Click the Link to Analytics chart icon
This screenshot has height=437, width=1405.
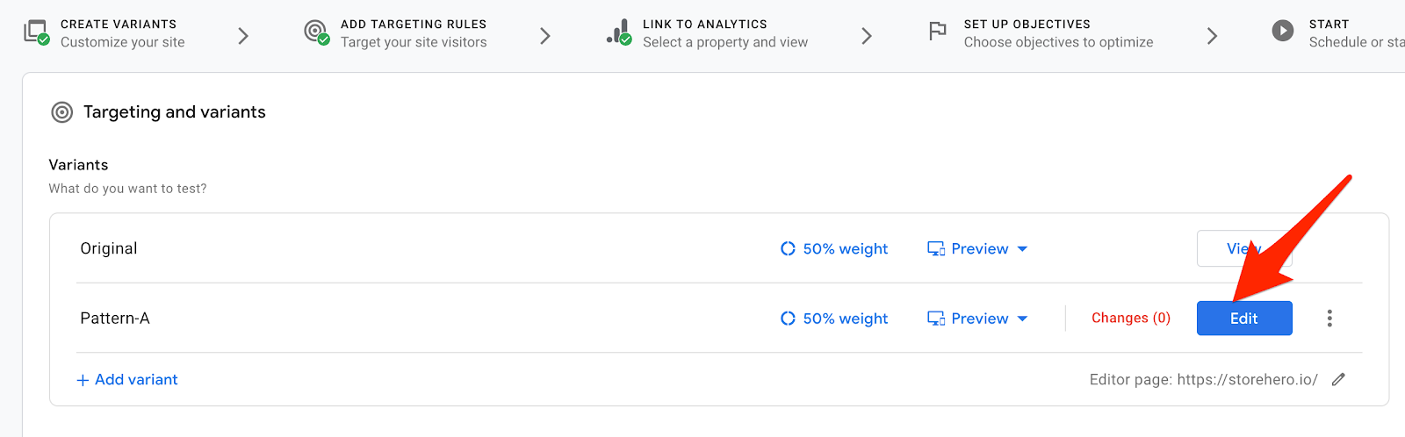[x=619, y=32]
